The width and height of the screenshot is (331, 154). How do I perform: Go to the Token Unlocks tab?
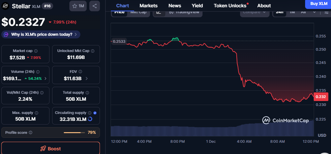point(230,6)
